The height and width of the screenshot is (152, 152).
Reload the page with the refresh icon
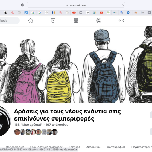(x=123, y=5)
